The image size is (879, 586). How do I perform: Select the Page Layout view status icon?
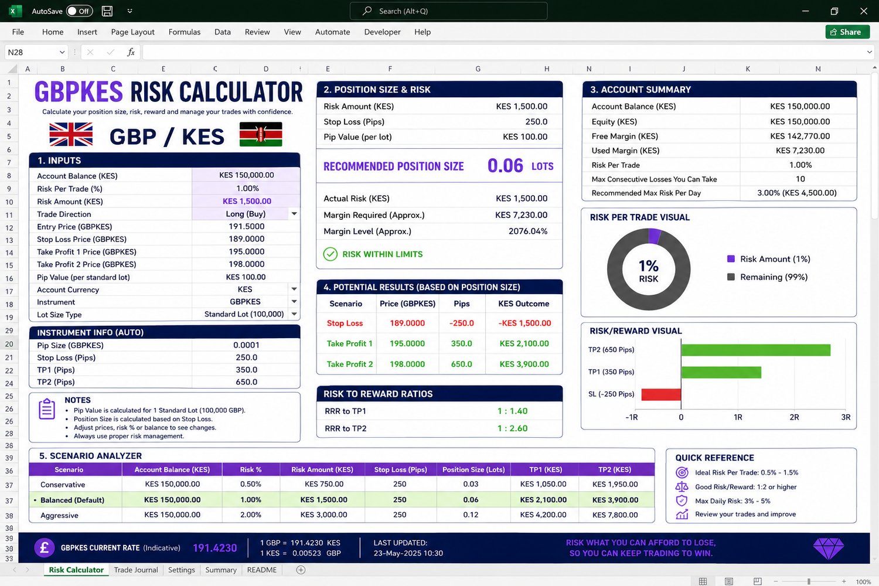coord(729,581)
